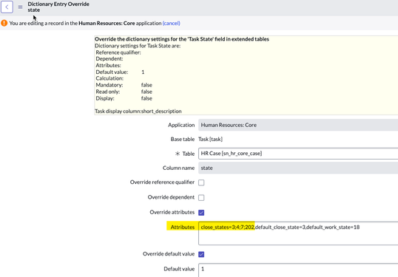Click the Mandatory: false row
This screenshot has width=398, height=277.
[124, 85]
